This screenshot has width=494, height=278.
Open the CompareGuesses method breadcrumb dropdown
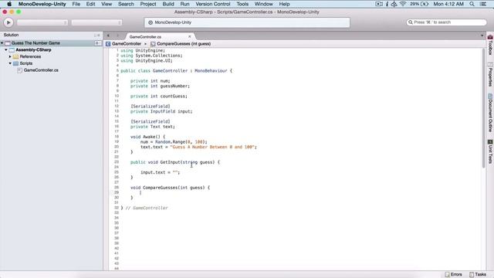click(x=181, y=44)
